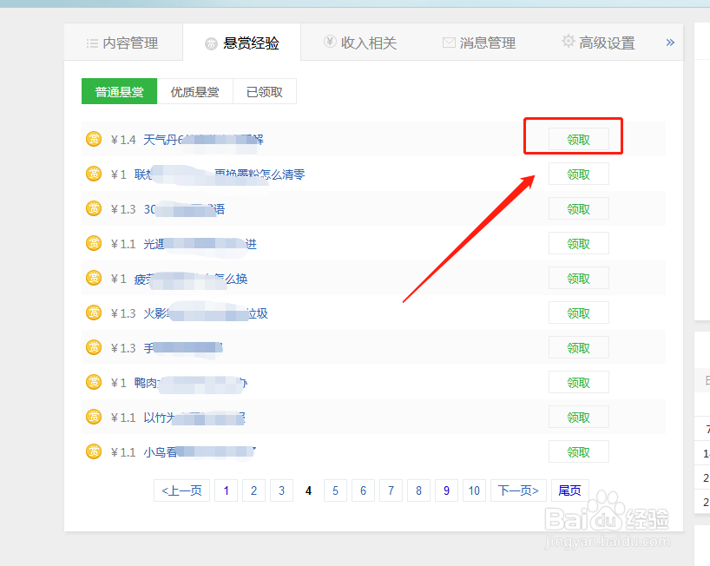Click the 下一页 pagination link
The height and width of the screenshot is (566, 710).
pyautogui.click(x=517, y=490)
